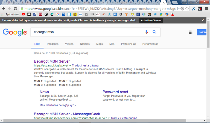Open Chrome's hamburger menu
Image resolution: width=210 pixels, height=123 pixels.
pyautogui.click(x=206, y=9)
